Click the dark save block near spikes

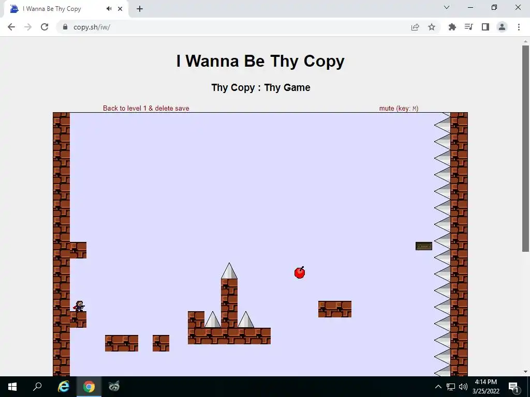click(x=424, y=246)
